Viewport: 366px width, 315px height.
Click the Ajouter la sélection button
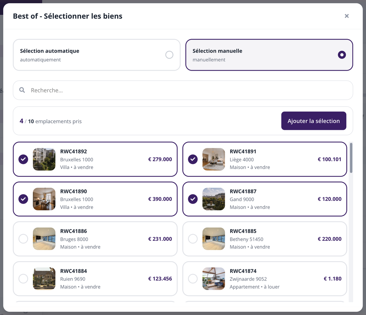[314, 121]
